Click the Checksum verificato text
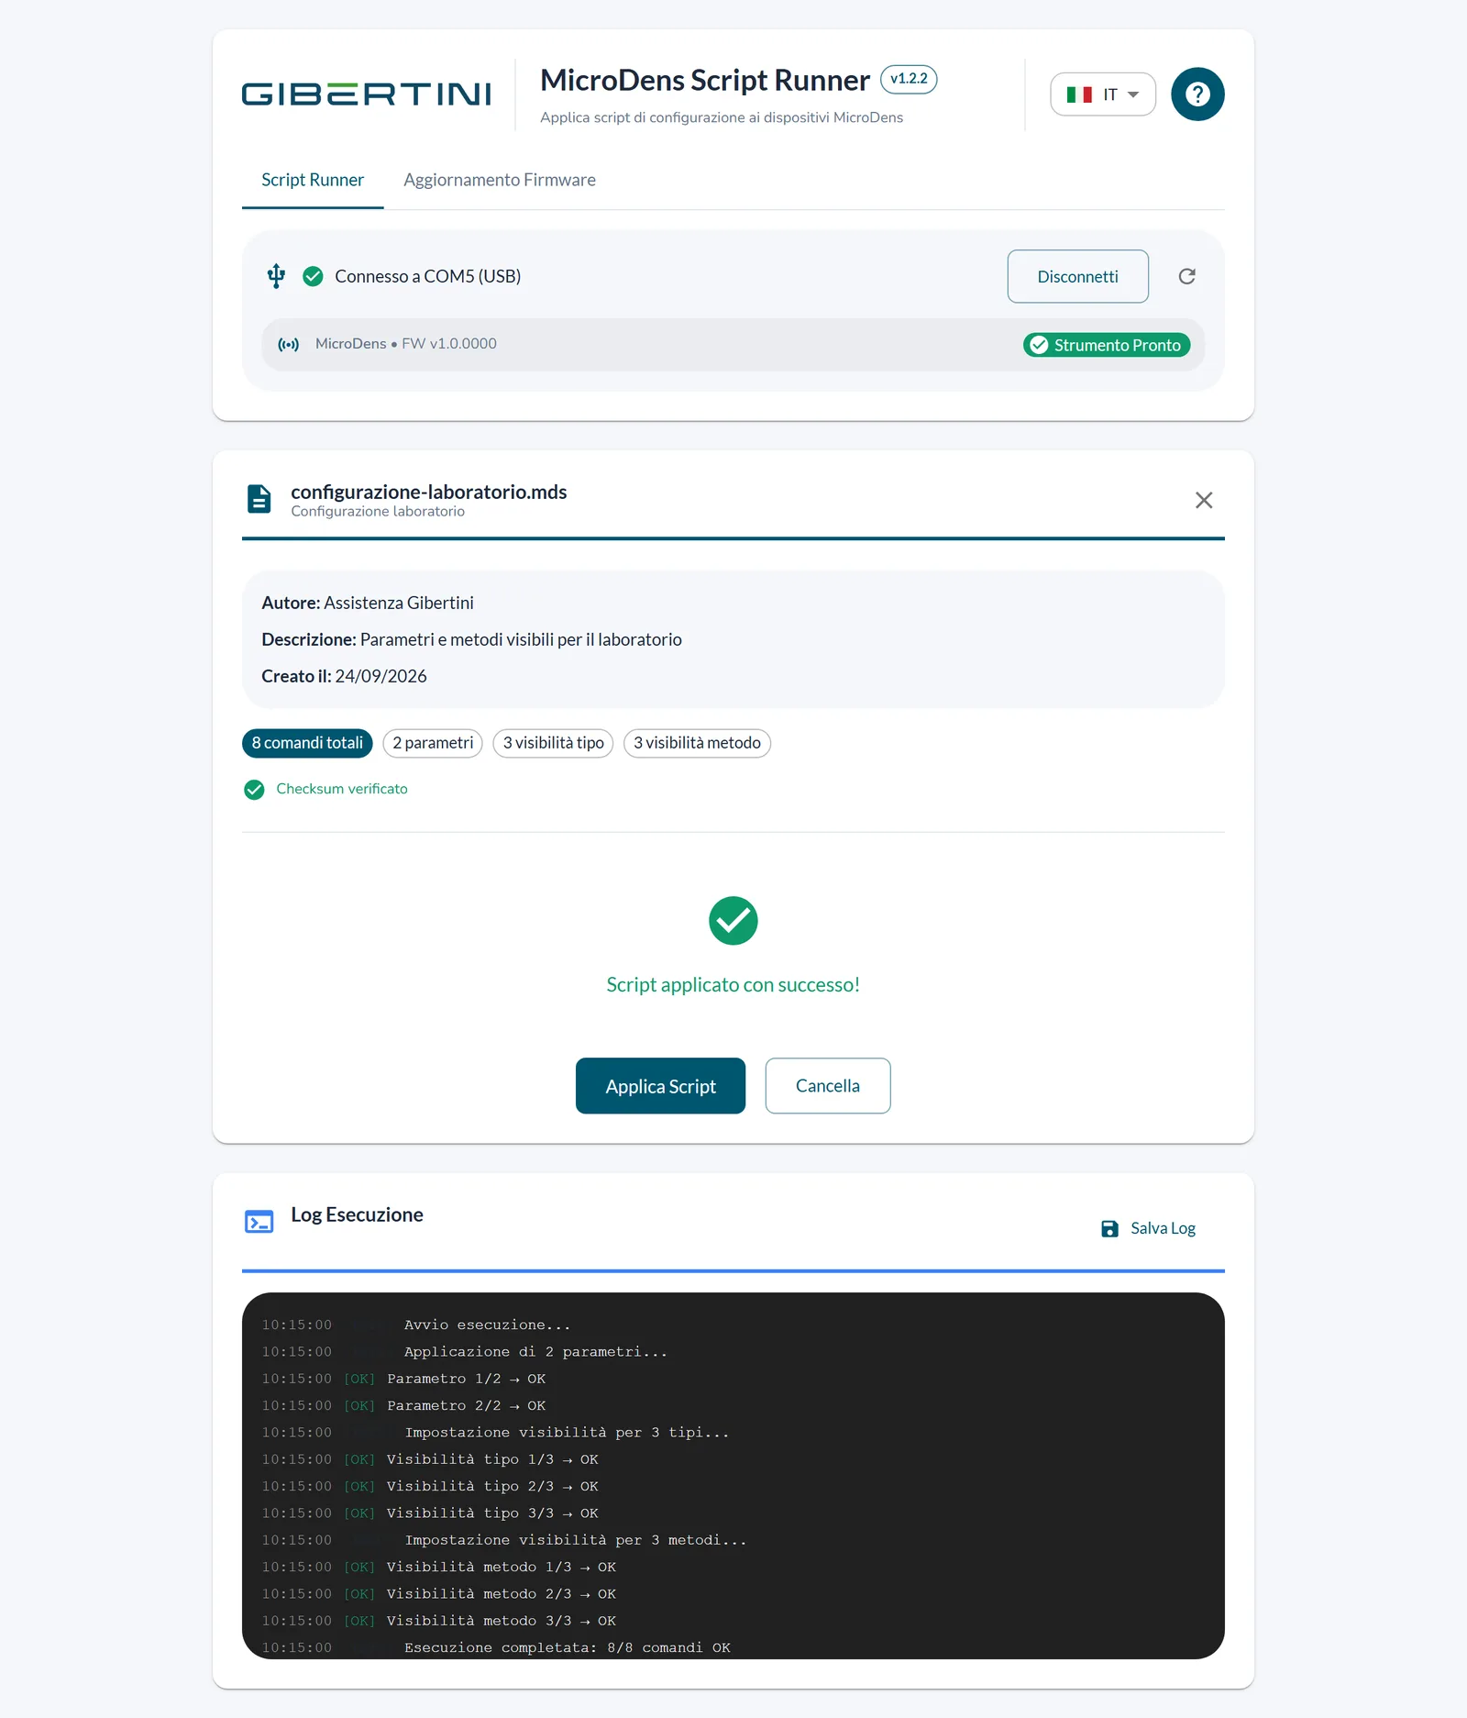This screenshot has height=1718, width=1467. [x=342, y=789]
